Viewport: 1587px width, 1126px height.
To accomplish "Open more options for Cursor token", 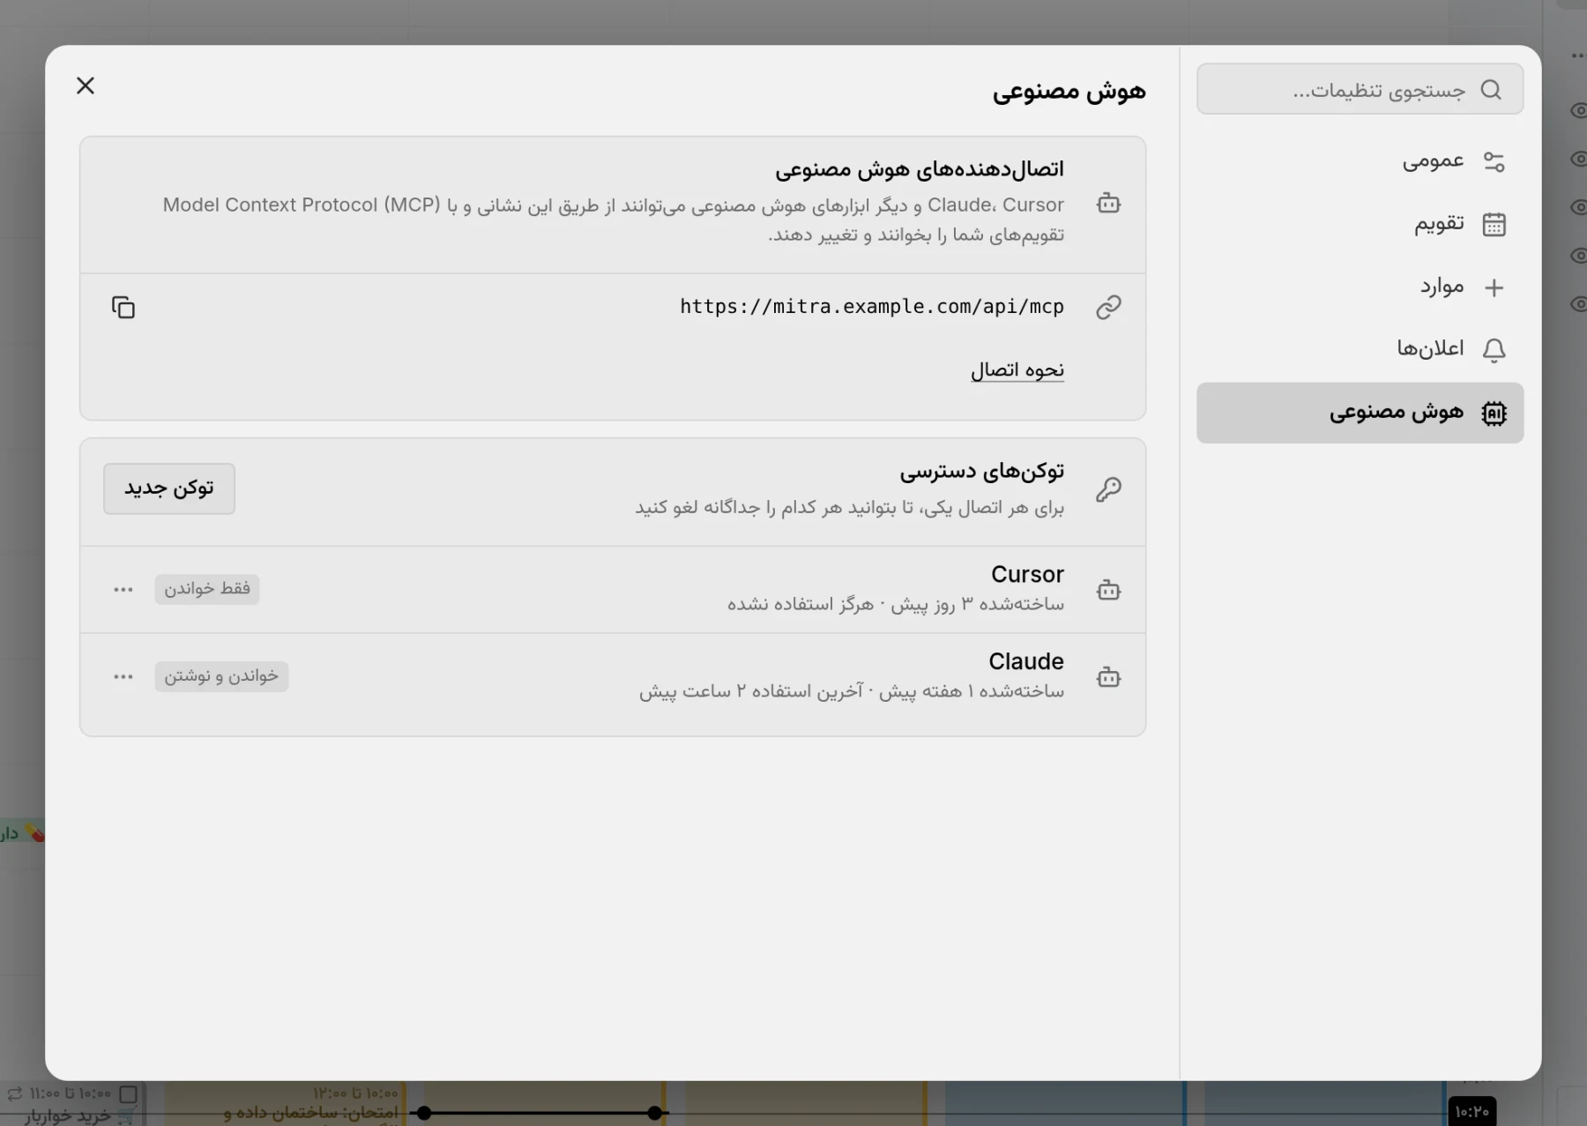I will [123, 589].
